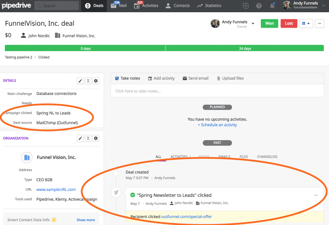This screenshot has width=329, height=225.
Task: Open the view layout grid dropdown
Action: tap(306, 23)
